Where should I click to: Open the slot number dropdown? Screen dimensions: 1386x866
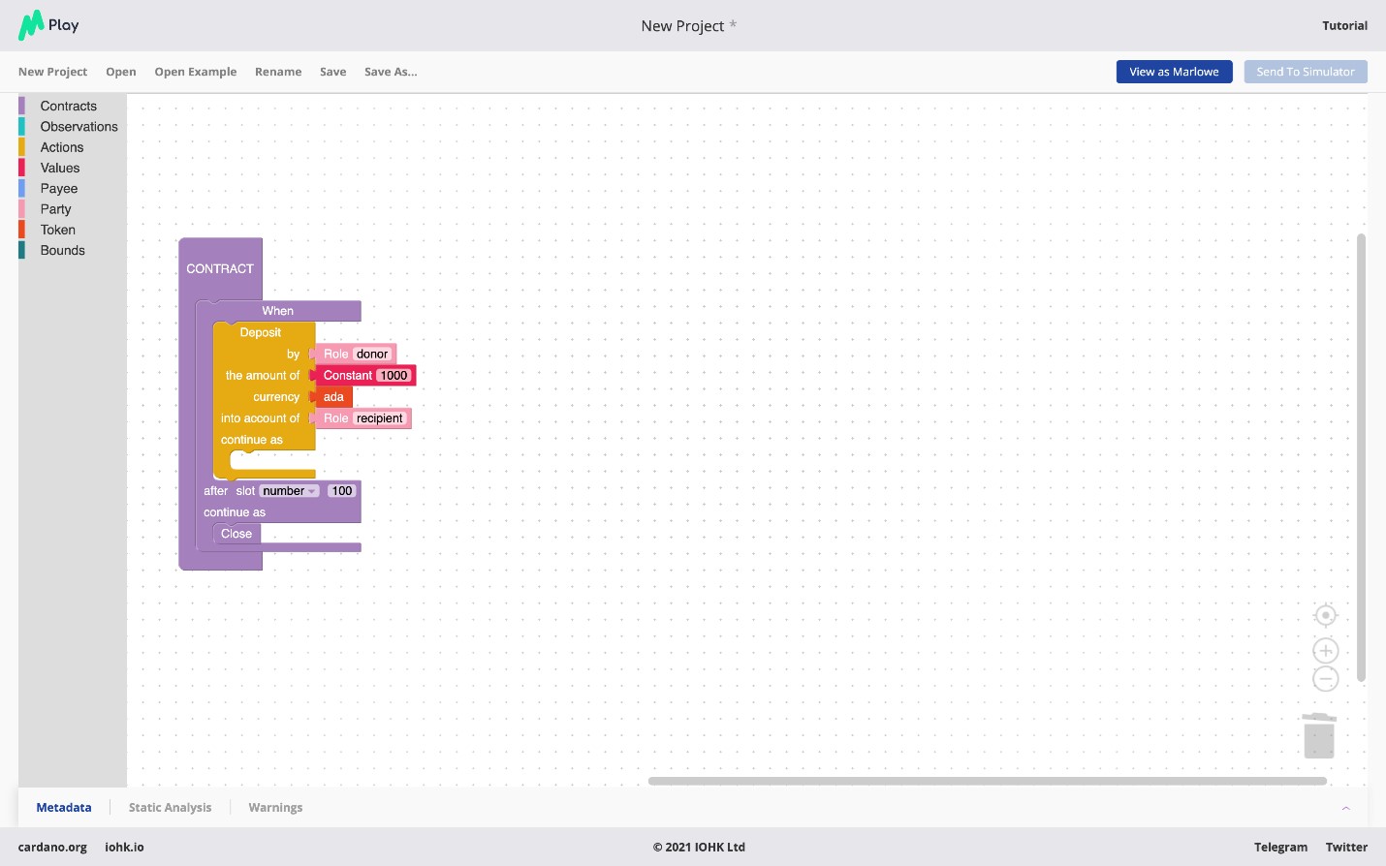click(x=289, y=491)
